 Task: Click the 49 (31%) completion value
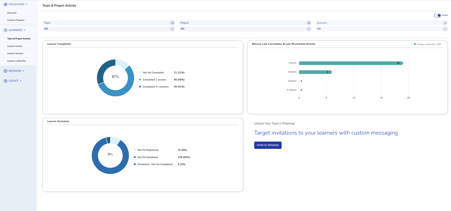tap(179, 87)
